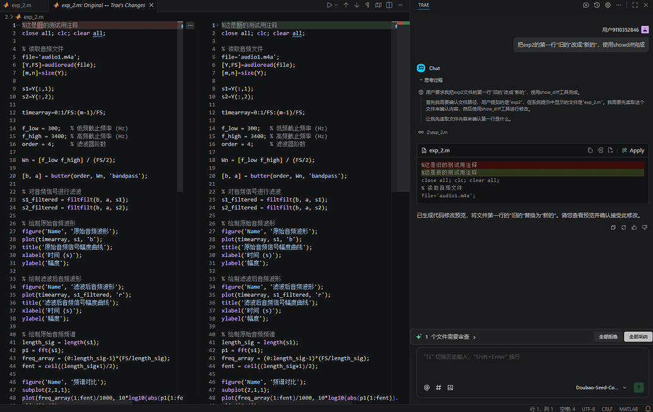Go to previous change using up arrow
The width and height of the screenshot is (653, 412).
(x=346, y=5)
